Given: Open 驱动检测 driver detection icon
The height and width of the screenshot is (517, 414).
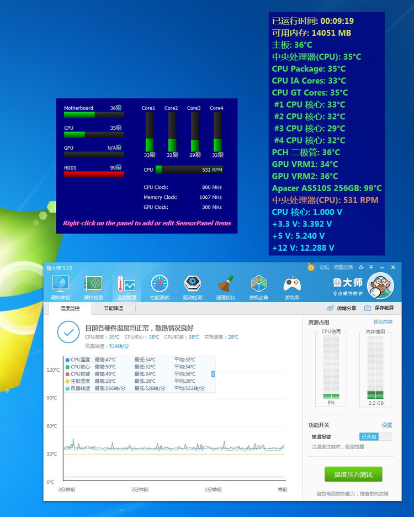Looking at the screenshot, I should [x=193, y=287].
